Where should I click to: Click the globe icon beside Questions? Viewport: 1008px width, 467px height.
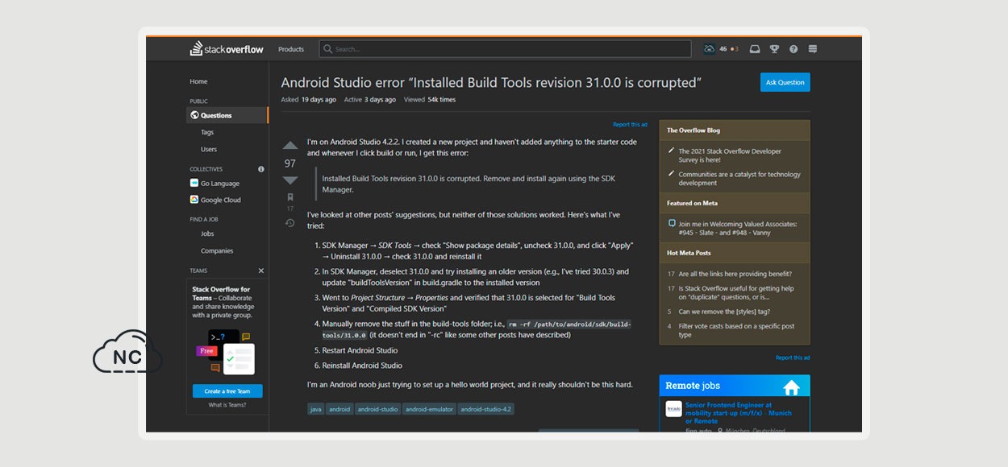[x=194, y=115]
